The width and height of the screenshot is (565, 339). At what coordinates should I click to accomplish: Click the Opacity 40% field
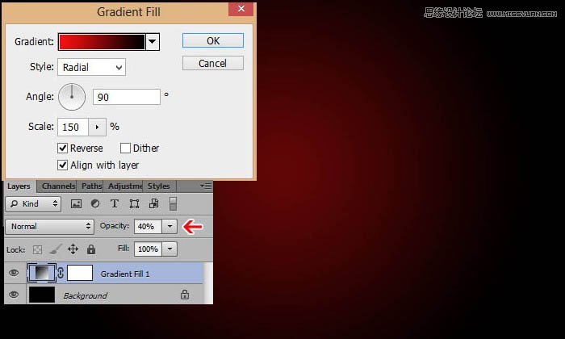coord(148,227)
